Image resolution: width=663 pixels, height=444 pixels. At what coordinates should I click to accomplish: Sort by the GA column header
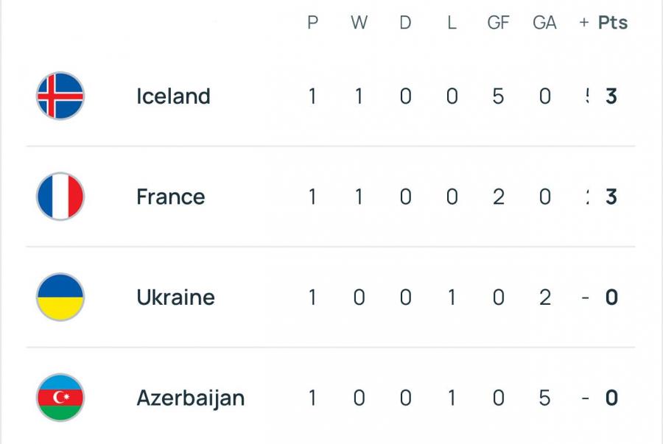click(544, 22)
